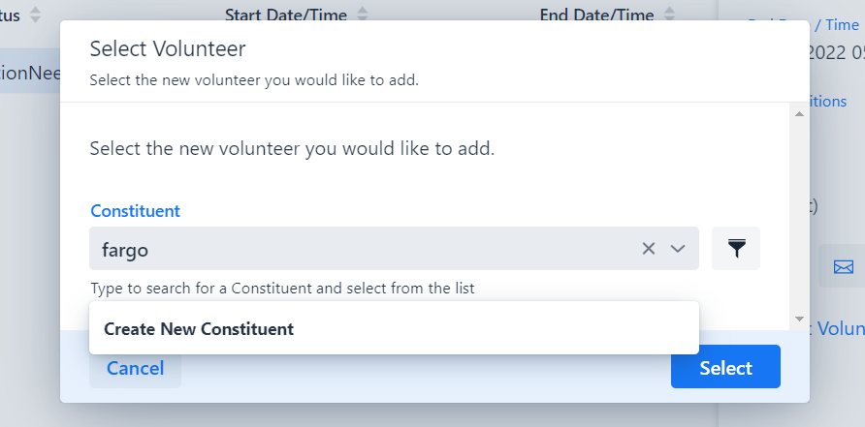Open the partially visible Positions link
The image size is (865, 427).
pyautogui.click(x=828, y=102)
